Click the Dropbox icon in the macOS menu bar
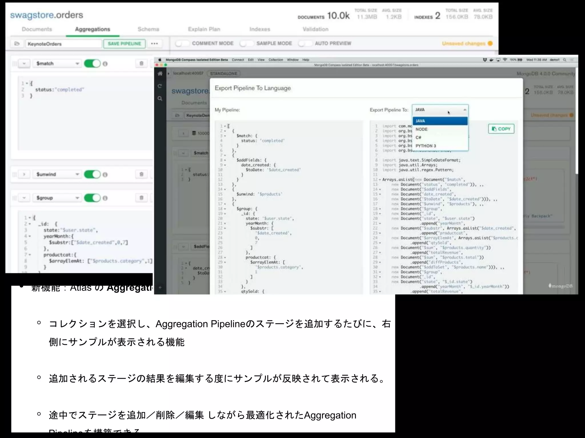This screenshot has width=585, height=438. pyautogui.click(x=485, y=60)
